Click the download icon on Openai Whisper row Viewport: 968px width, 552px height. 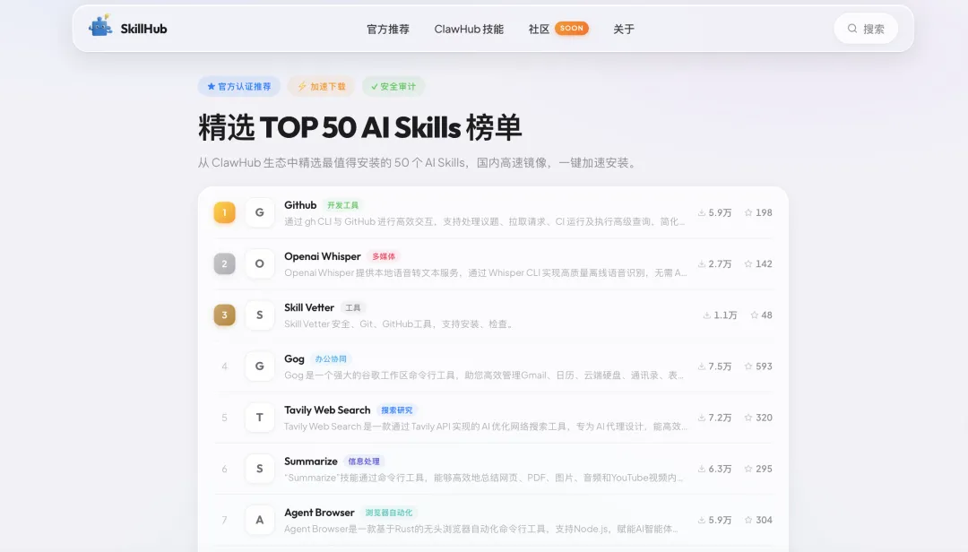pyautogui.click(x=701, y=263)
